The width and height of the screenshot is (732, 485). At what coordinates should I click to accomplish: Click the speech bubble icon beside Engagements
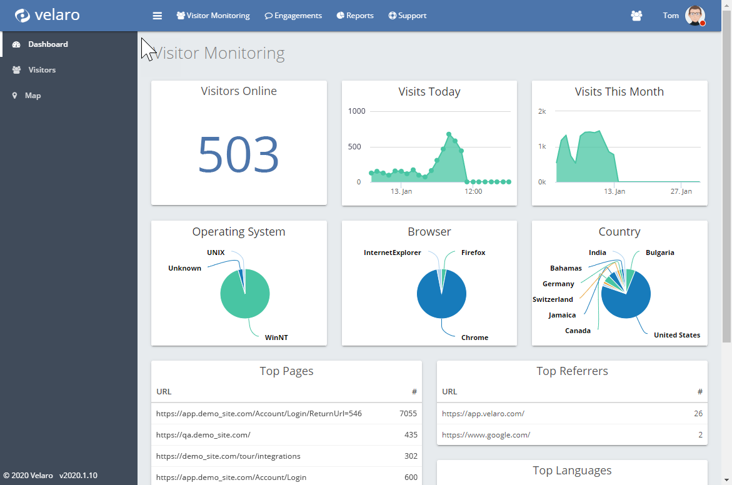coord(268,16)
